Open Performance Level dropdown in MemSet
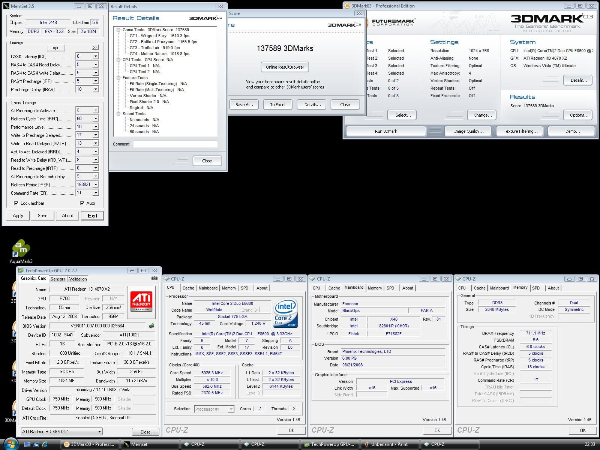 95,127
